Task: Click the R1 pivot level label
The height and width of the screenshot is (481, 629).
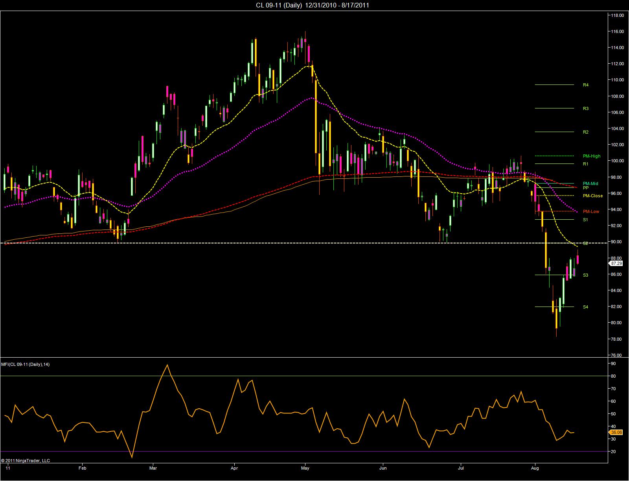Action: (585, 163)
